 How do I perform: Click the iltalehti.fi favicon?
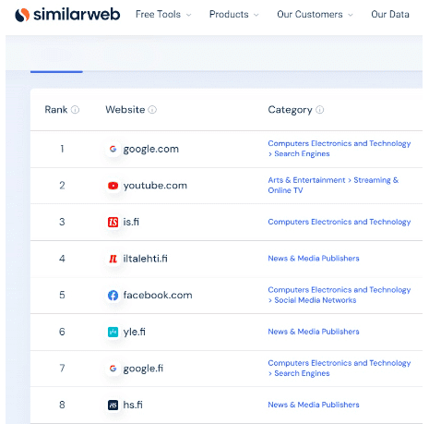[113, 259]
